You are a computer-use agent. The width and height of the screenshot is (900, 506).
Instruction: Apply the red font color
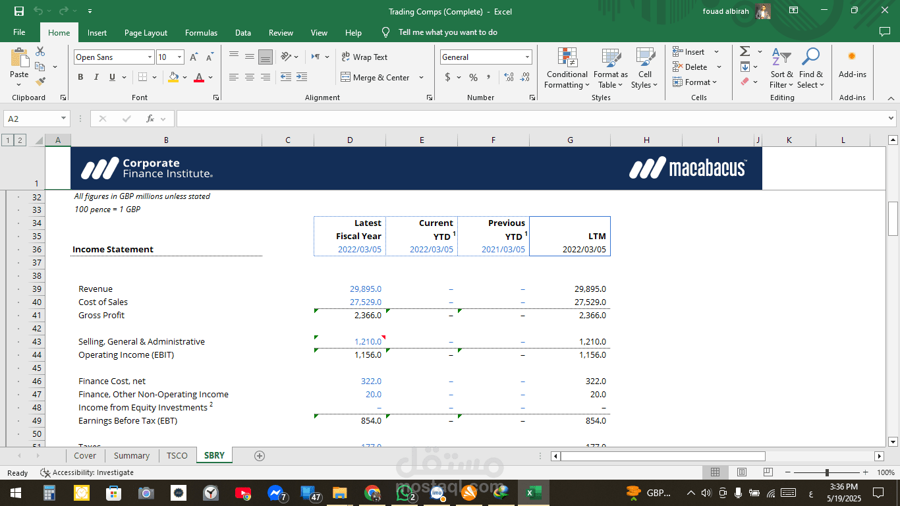[x=199, y=77]
